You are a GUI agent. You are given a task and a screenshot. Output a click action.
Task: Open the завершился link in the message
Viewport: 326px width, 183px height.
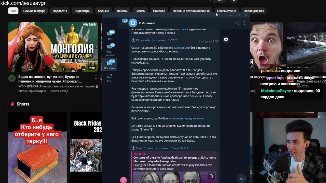(x=182, y=48)
